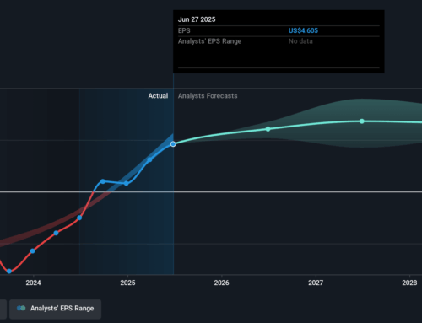Click the Analysts Forecasts label
The image size is (422, 323).
click(x=208, y=96)
